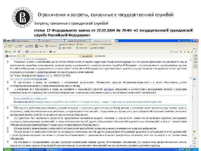201x151 pixels.
Task: Switch to the second search results tab
Action: click(x=51, y=41)
